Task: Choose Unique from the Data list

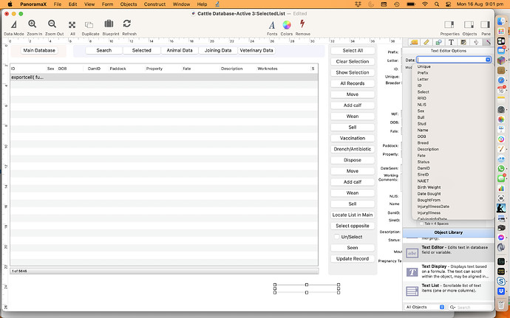Action: click(424, 66)
